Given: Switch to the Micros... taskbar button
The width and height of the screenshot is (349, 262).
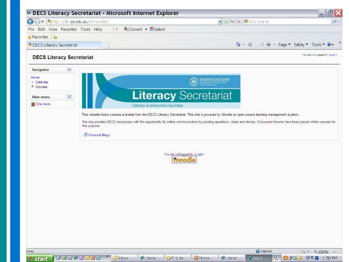Looking at the screenshot, I should click(x=204, y=258).
